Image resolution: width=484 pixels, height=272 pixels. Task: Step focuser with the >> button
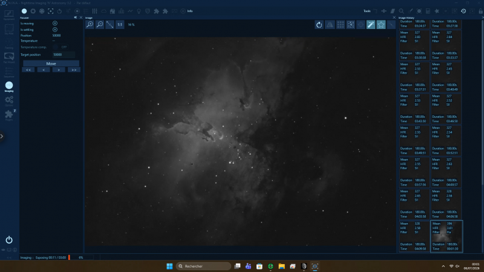(74, 70)
